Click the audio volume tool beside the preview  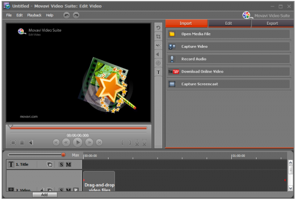point(158,54)
